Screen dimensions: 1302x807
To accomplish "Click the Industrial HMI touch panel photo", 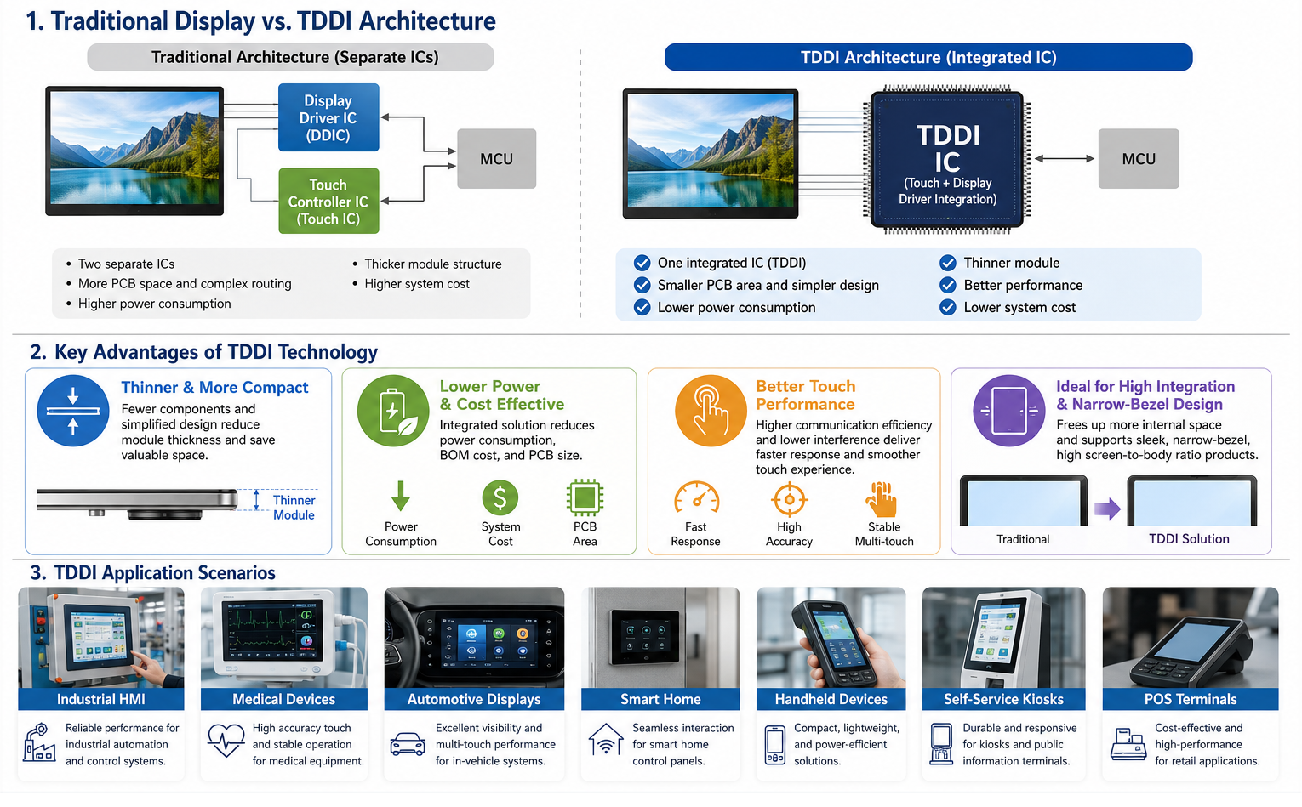I will click(101, 638).
